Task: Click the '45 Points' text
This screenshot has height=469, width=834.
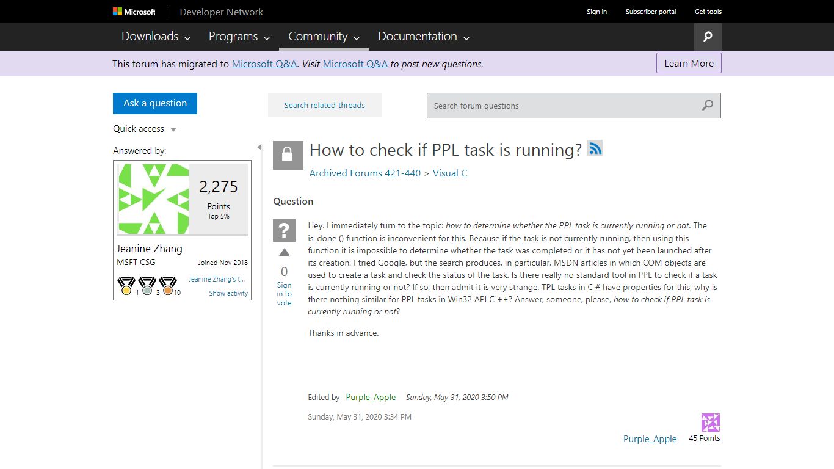Action: (705, 438)
